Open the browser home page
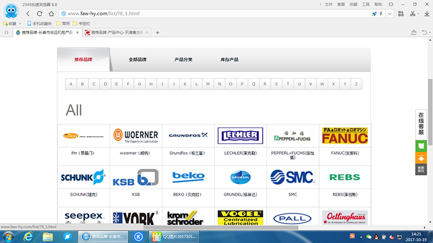433x243 pixels. click(51, 14)
